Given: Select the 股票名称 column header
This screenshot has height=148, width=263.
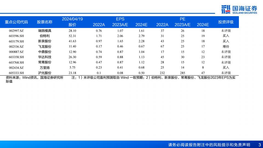Looking at the screenshot, I should 45,22.
